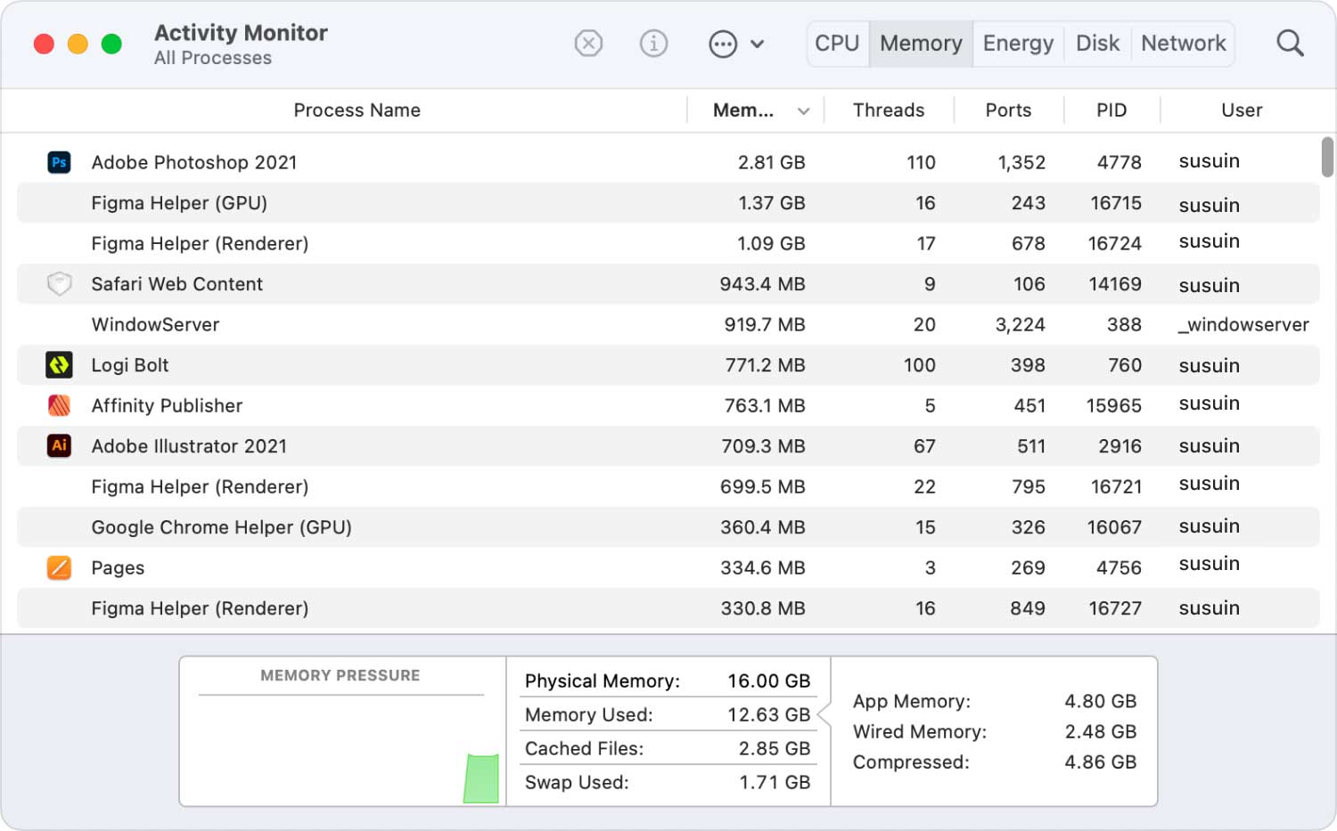Select the Pages process name
Image resolution: width=1337 pixels, height=831 pixels.
[x=118, y=568]
